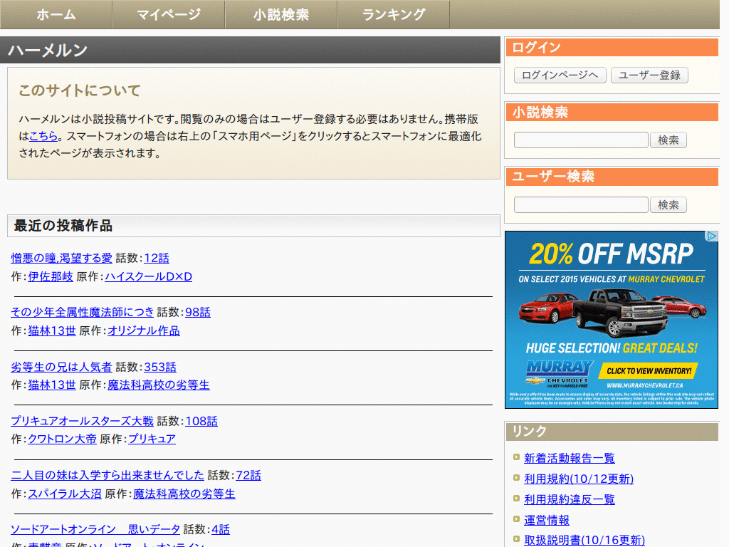Viewport: 729px width, 547px height.
Task: Open the ホーム menu tab
Action: click(56, 14)
